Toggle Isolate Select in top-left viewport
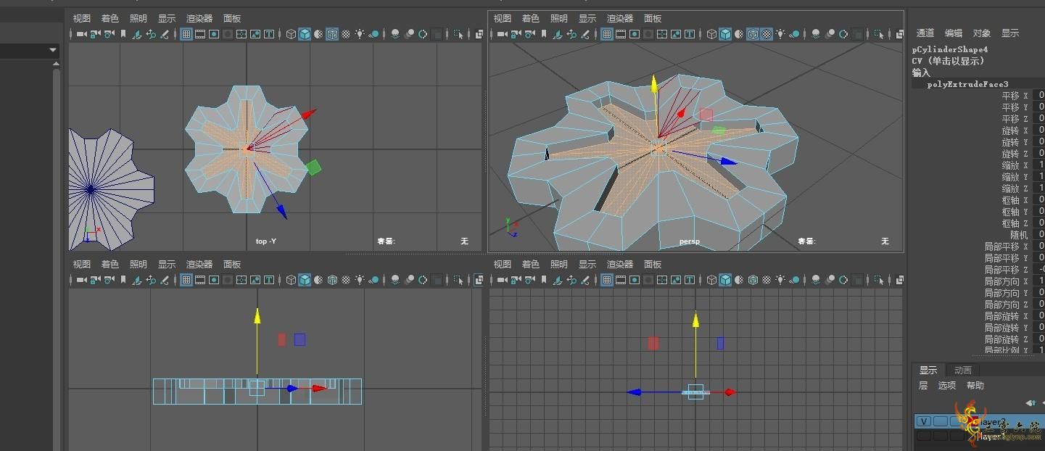The height and width of the screenshot is (451, 1045). tap(458, 34)
